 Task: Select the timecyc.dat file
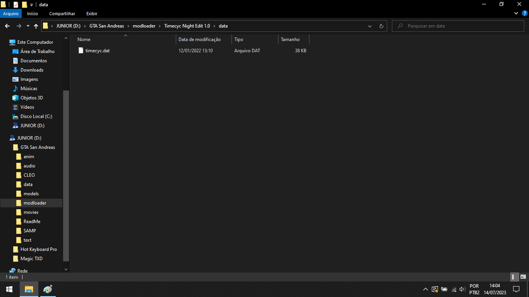pyautogui.click(x=98, y=51)
